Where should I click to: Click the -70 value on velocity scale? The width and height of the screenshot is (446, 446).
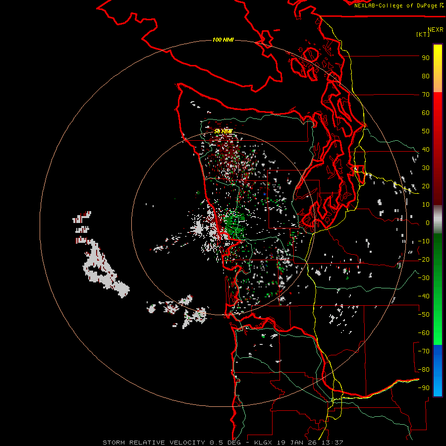[424, 351]
